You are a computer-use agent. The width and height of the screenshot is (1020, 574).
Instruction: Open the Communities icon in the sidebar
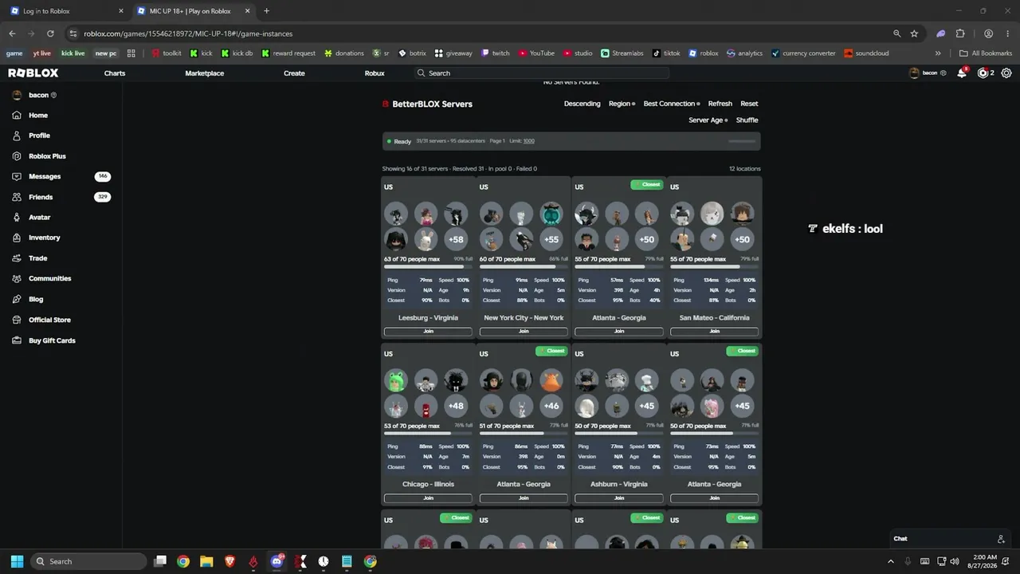pyautogui.click(x=17, y=278)
